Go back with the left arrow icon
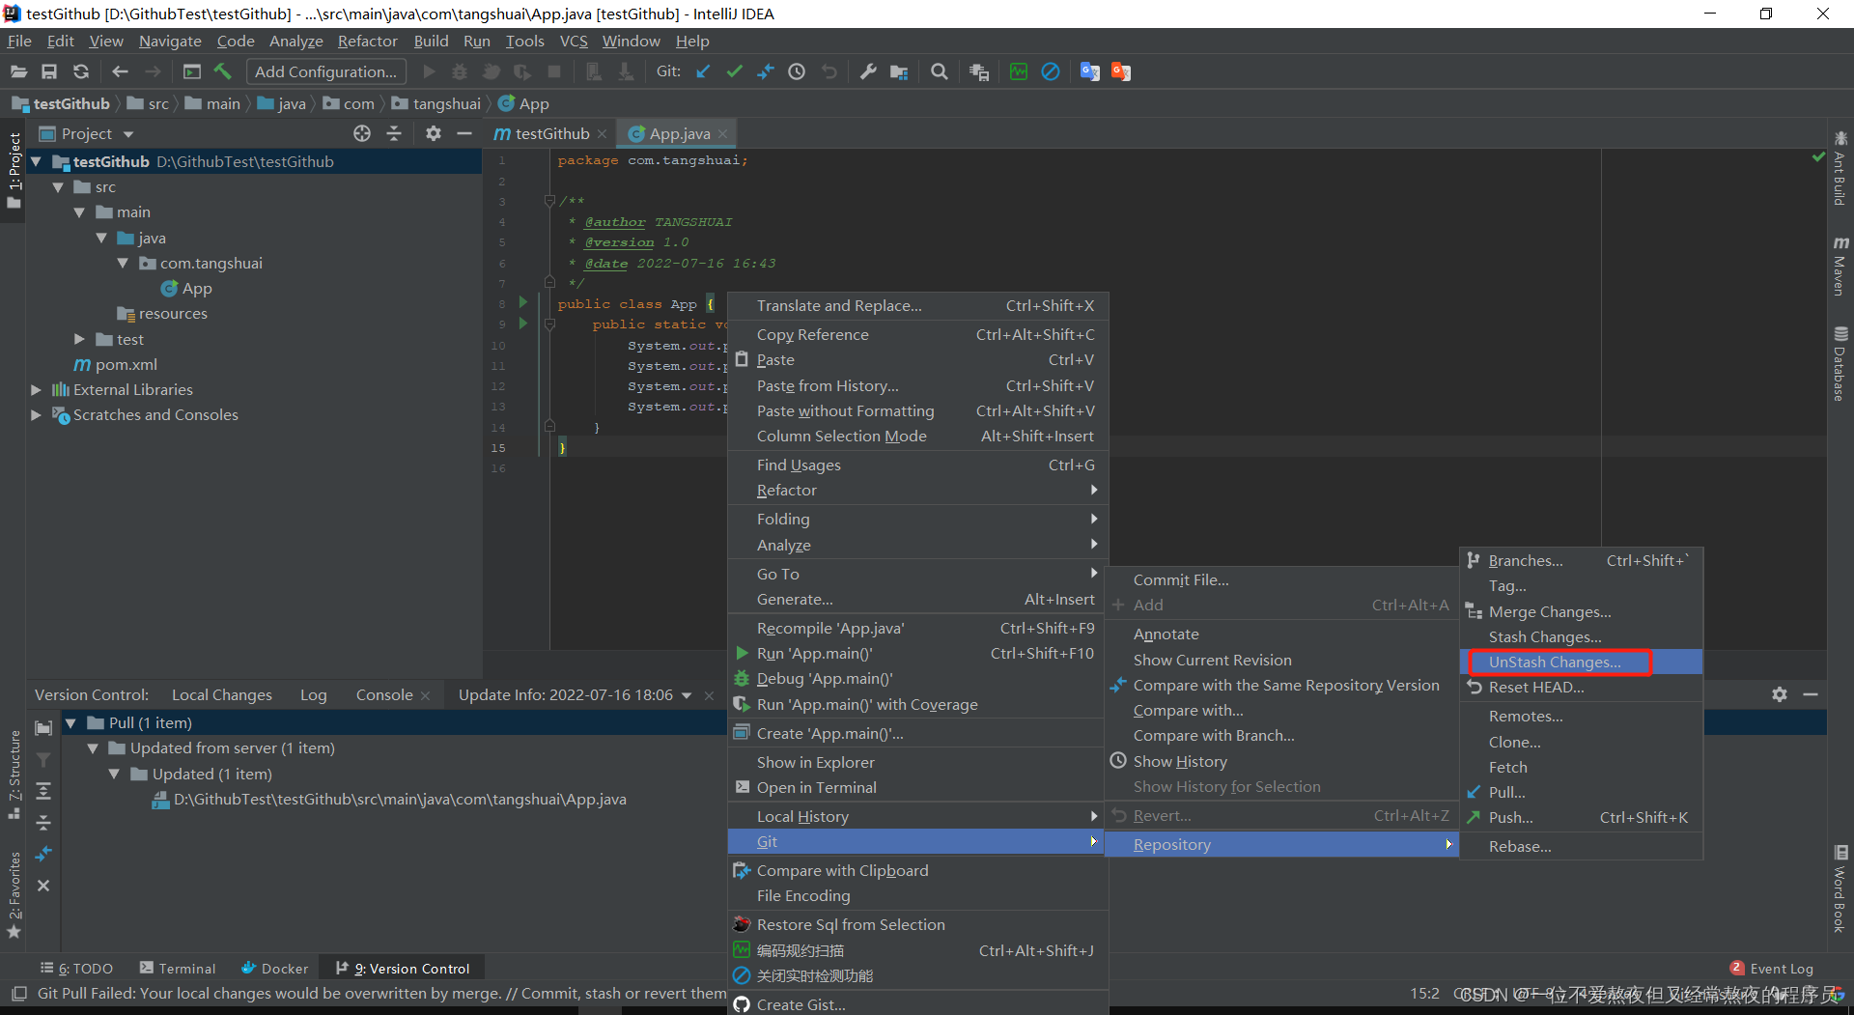 click(x=120, y=71)
